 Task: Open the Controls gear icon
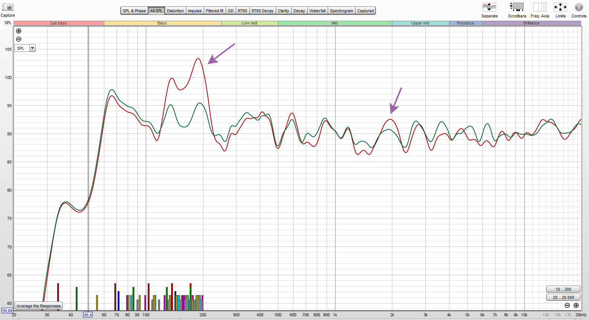click(x=579, y=7)
